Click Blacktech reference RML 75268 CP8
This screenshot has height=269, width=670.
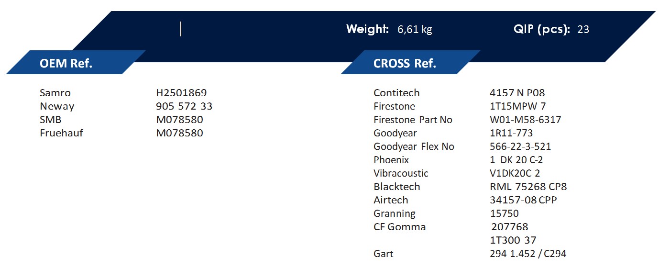[x=528, y=187]
